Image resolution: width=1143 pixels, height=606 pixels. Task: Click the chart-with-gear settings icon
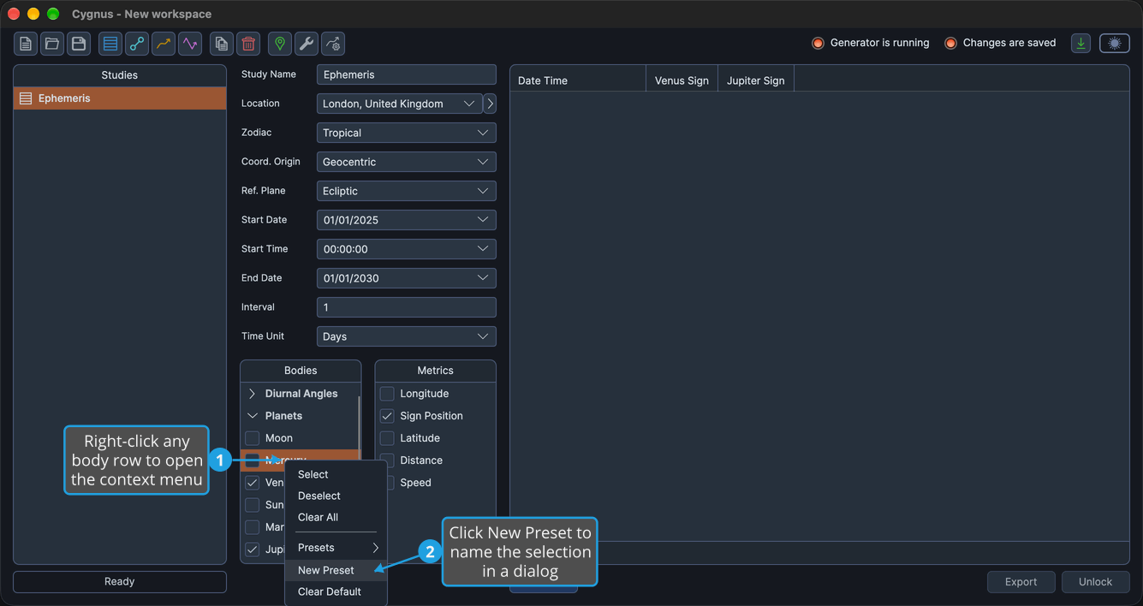point(333,44)
